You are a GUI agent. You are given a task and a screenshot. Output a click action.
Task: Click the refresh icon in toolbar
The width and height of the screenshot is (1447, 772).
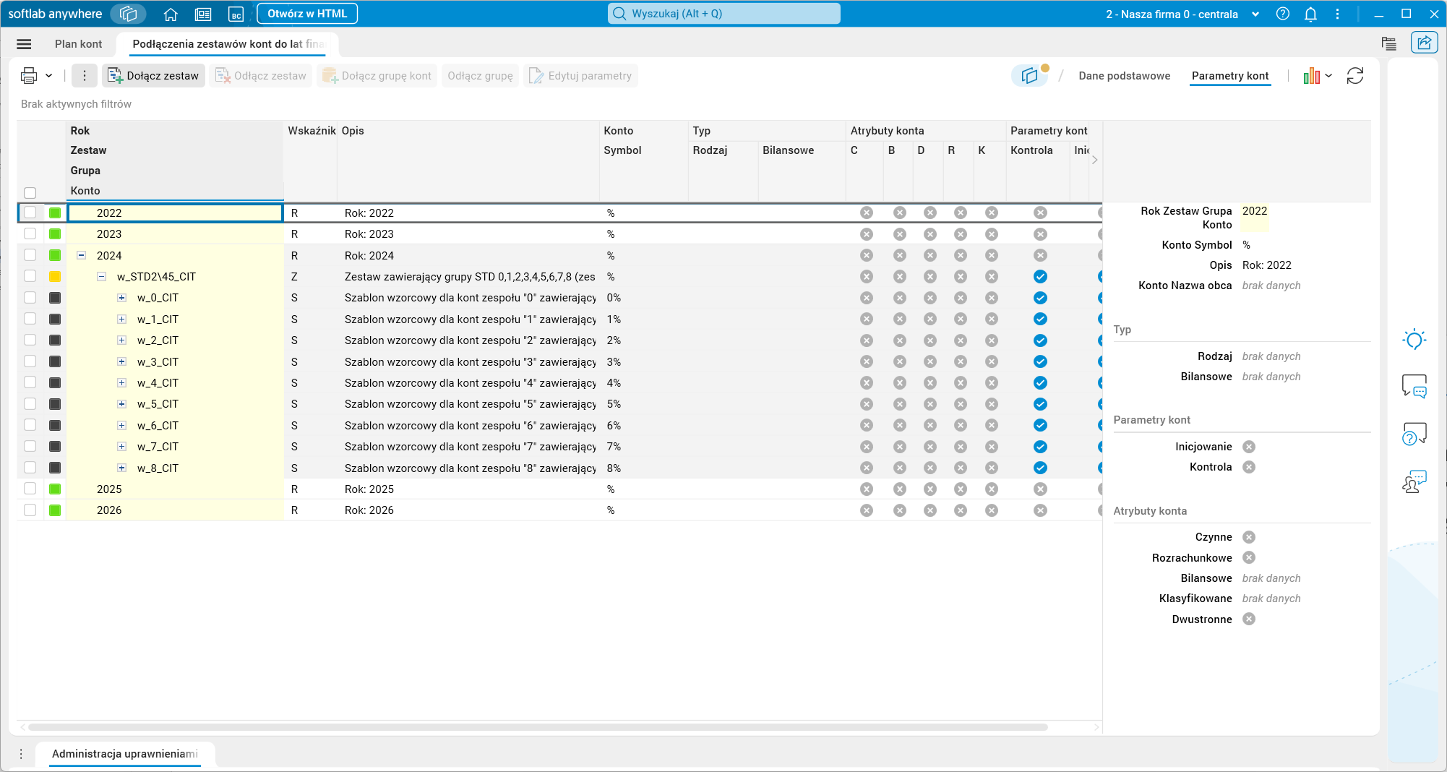click(x=1355, y=76)
